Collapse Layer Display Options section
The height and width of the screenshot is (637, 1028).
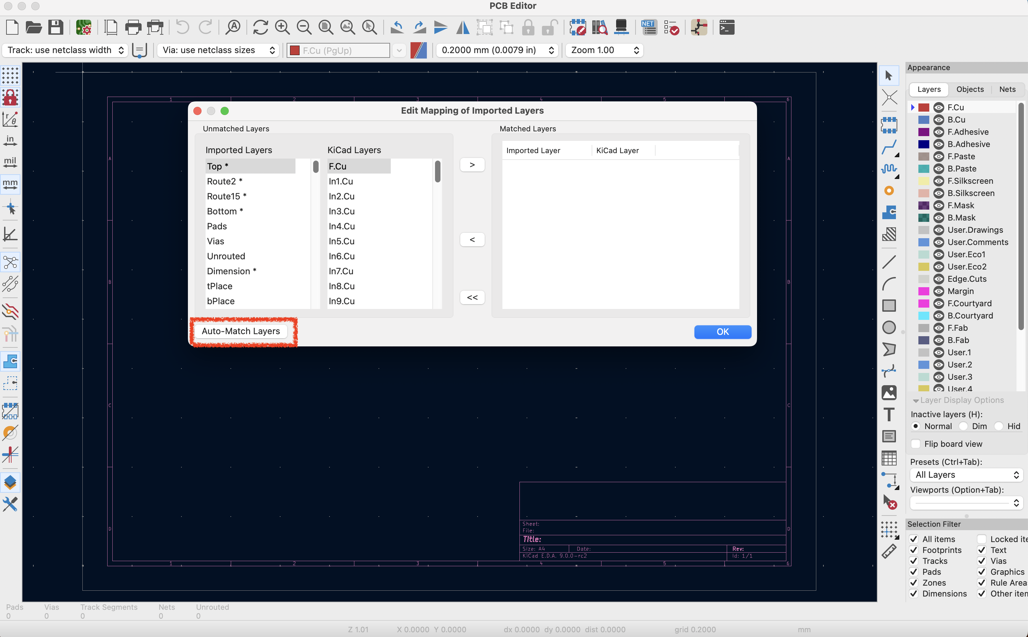point(916,401)
